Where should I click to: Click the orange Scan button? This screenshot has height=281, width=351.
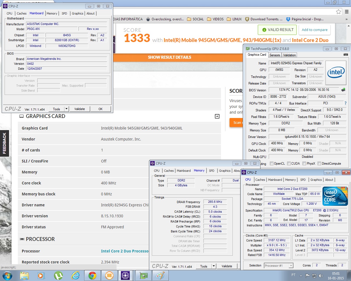236,122
